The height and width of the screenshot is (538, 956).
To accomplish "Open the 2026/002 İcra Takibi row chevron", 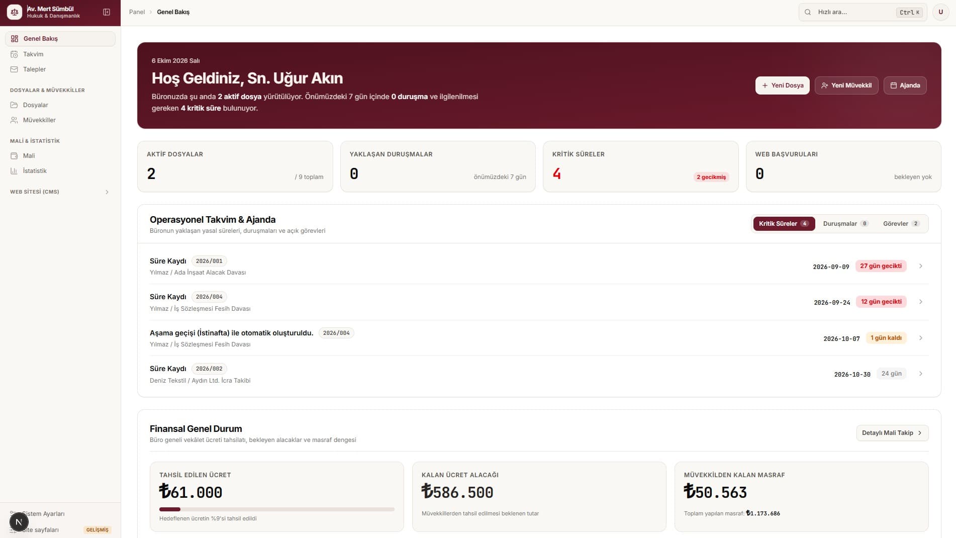I will click(920, 374).
